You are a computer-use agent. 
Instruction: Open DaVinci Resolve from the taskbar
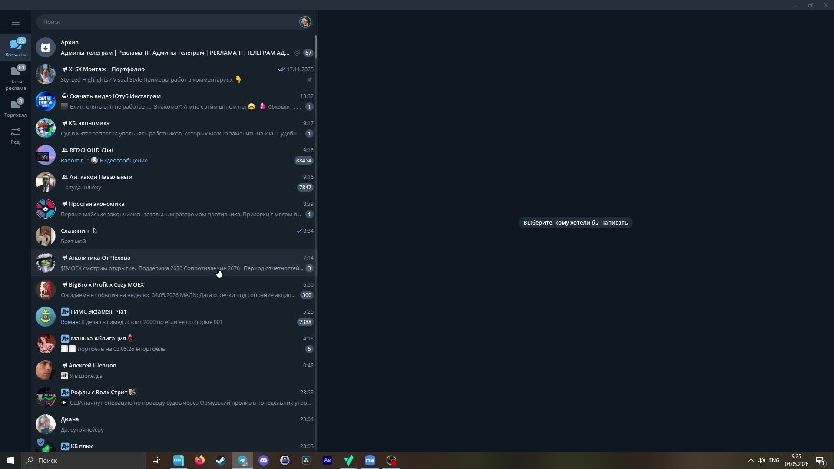[x=306, y=460]
